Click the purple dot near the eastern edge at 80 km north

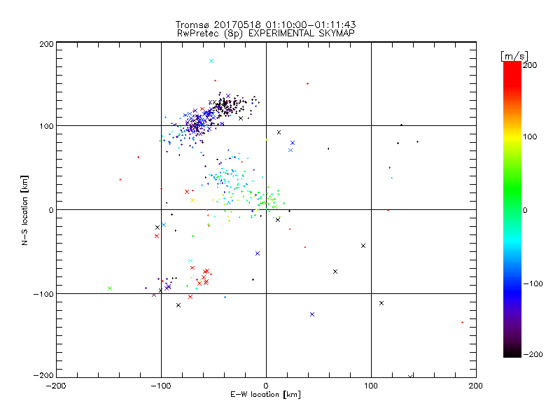click(x=417, y=142)
